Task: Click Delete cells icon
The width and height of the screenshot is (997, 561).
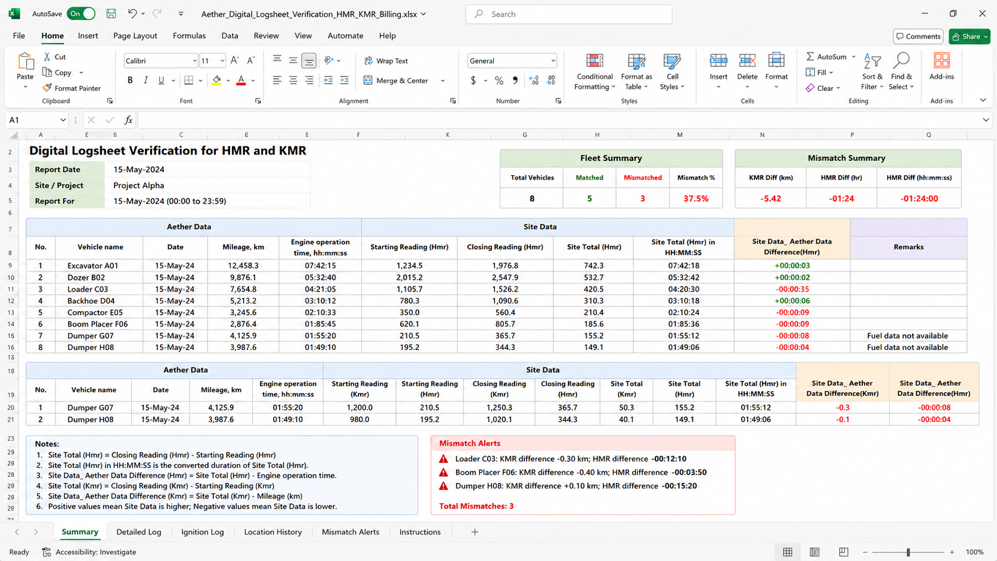Action: point(747,61)
